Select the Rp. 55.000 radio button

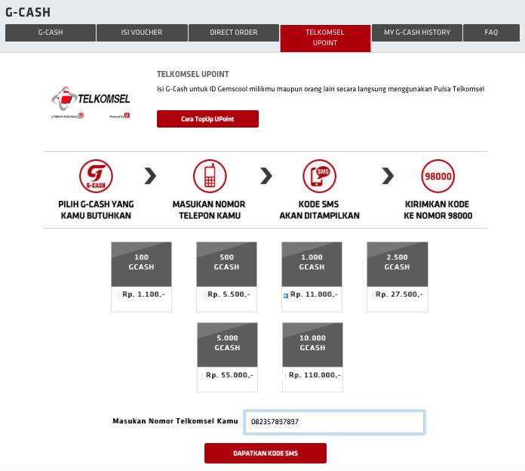pos(203,376)
